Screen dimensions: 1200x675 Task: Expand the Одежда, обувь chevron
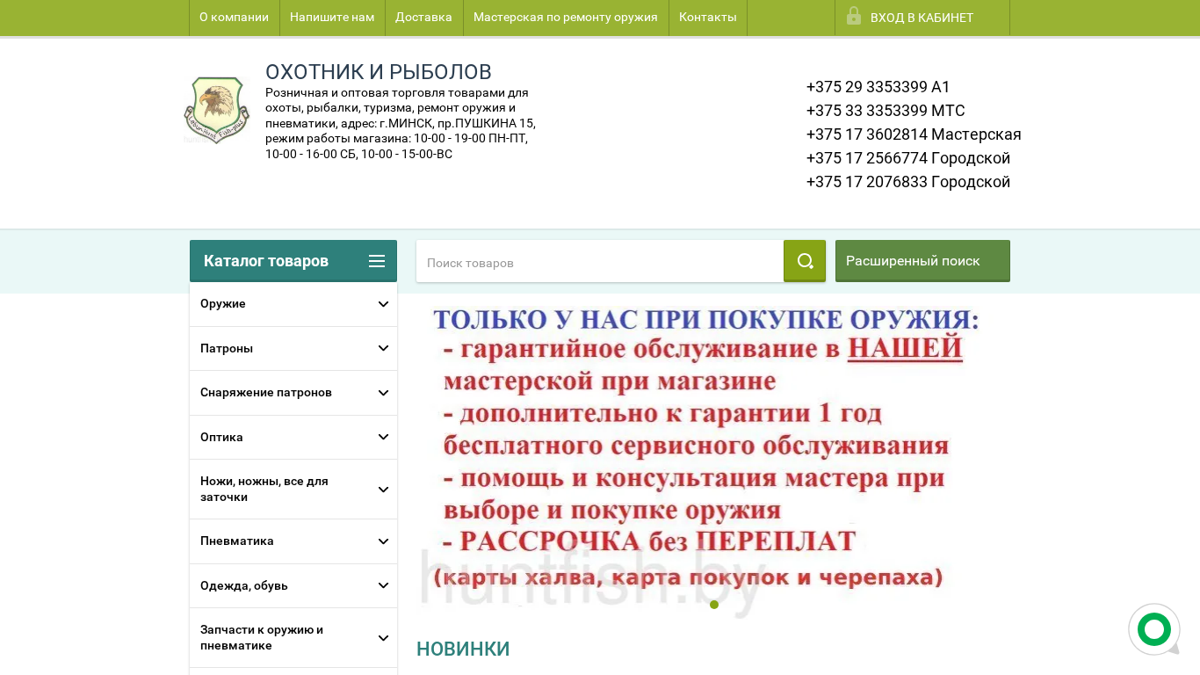383,585
